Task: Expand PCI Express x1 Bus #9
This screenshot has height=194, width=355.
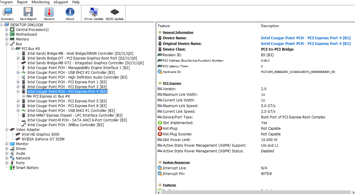Action: 24,96
